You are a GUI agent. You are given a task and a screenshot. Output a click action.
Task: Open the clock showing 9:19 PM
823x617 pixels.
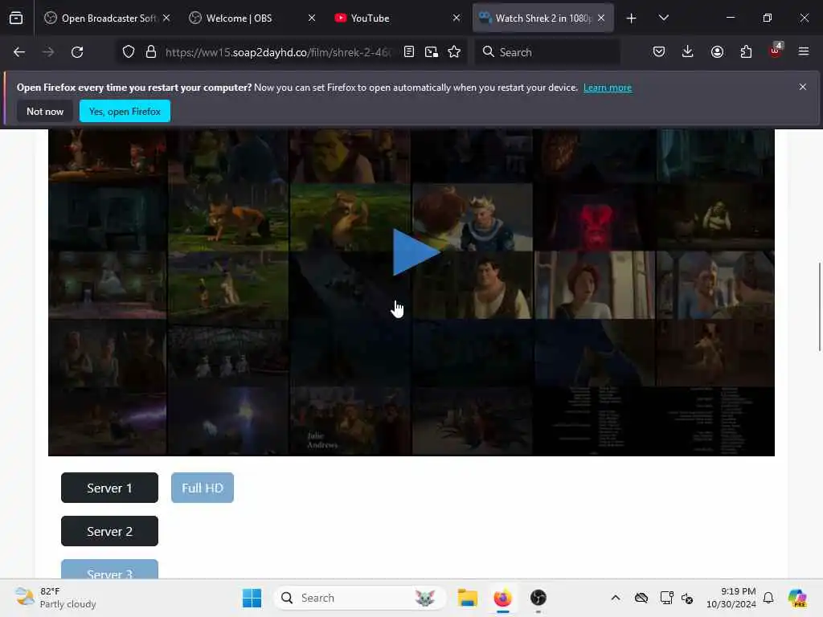point(731,598)
